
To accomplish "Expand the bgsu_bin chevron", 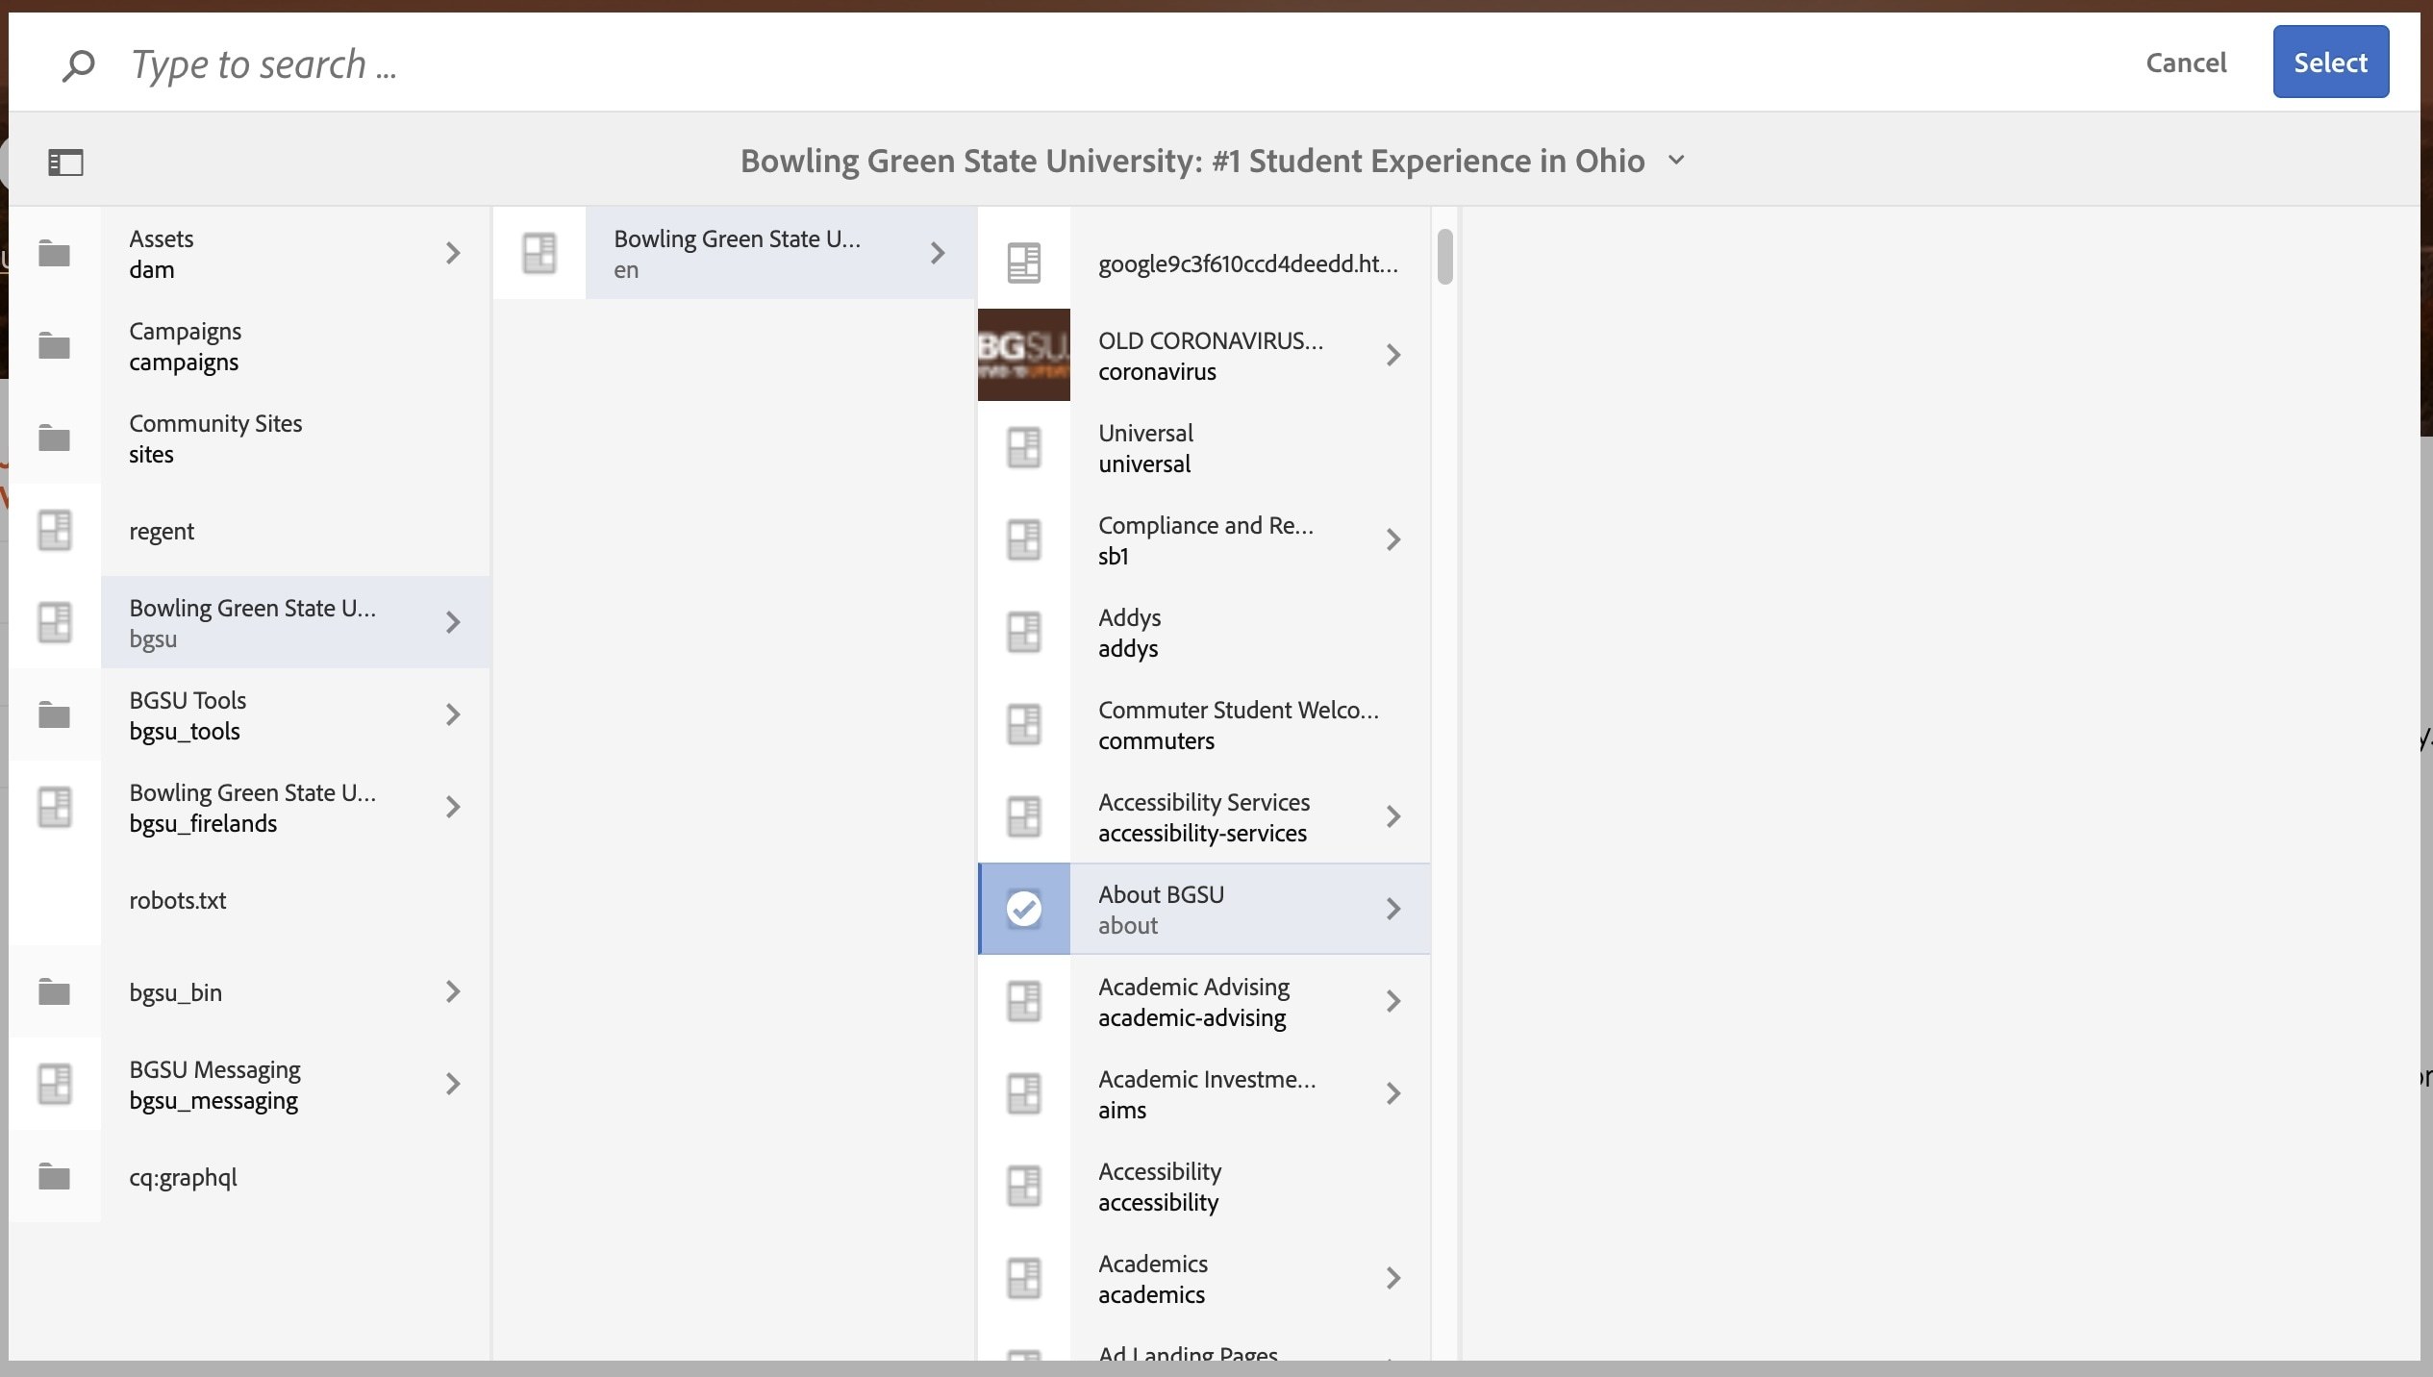I will click(x=453, y=991).
